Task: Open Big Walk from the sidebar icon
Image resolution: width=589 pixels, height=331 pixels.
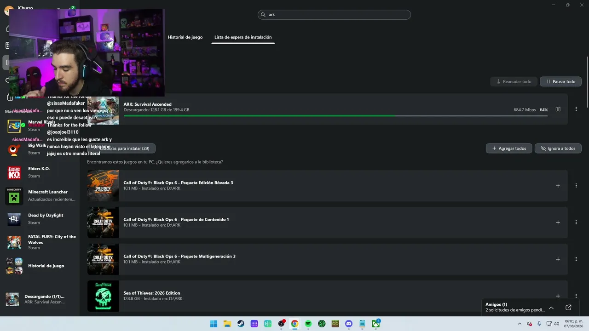Action: (14, 149)
